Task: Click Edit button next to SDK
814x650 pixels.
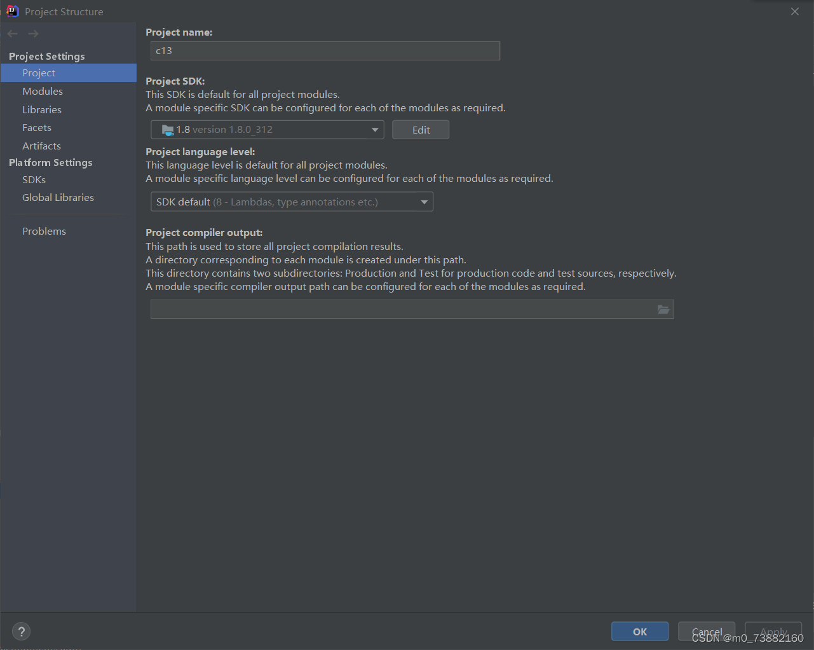Action: 421,130
